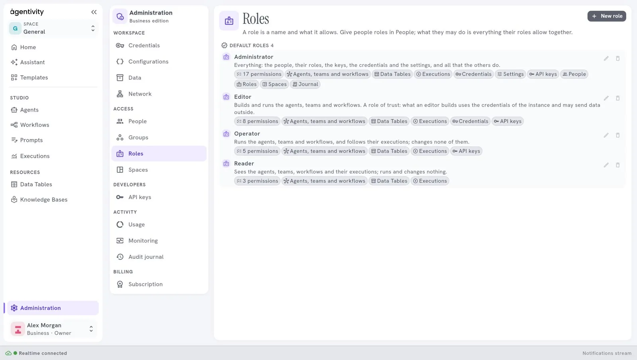The width and height of the screenshot is (637, 360).
Task: Edit the Operator role pencil icon
Action: tap(606, 135)
